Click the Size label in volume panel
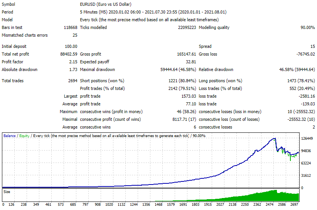 click(7, 192)
